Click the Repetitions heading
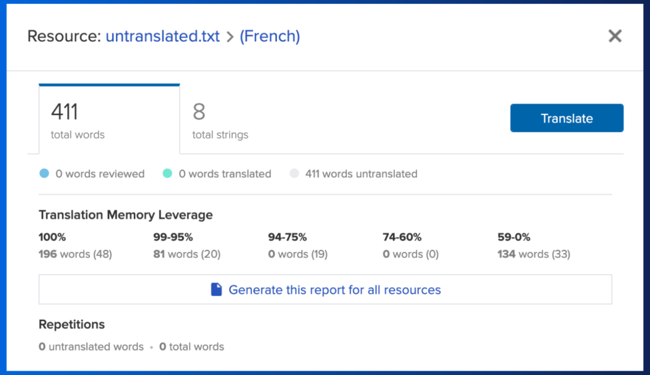Image resolution: width=650 pixels, height=375 pixels. click(72, 324)
